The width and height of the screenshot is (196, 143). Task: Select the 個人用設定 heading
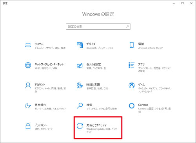click(x=94, y=64)
